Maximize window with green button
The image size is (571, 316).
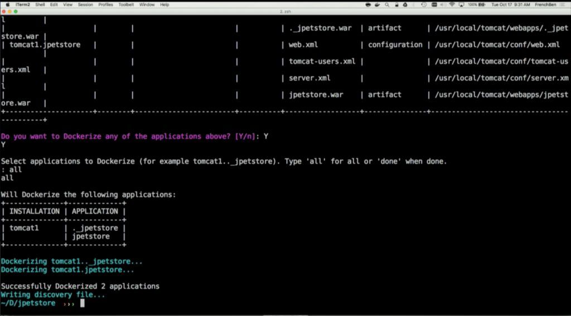pyautogui.click(x=16, y=12)
